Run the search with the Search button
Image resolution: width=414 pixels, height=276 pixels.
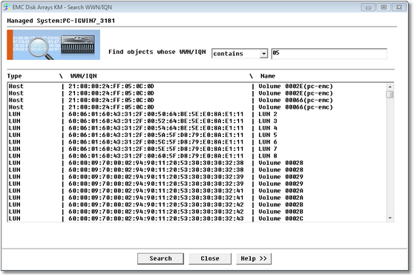[160, 259]
